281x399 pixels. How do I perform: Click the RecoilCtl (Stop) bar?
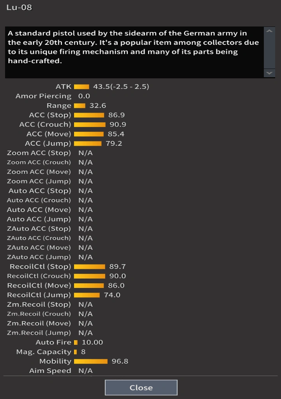90,267
